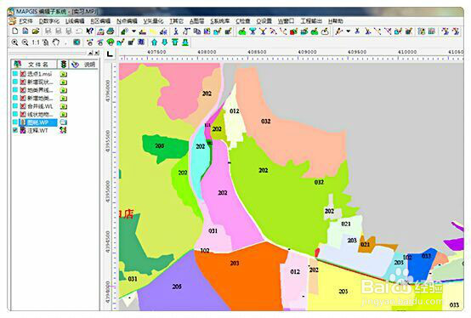Collapse the file panel using its pin arrow

coord(90,53)
